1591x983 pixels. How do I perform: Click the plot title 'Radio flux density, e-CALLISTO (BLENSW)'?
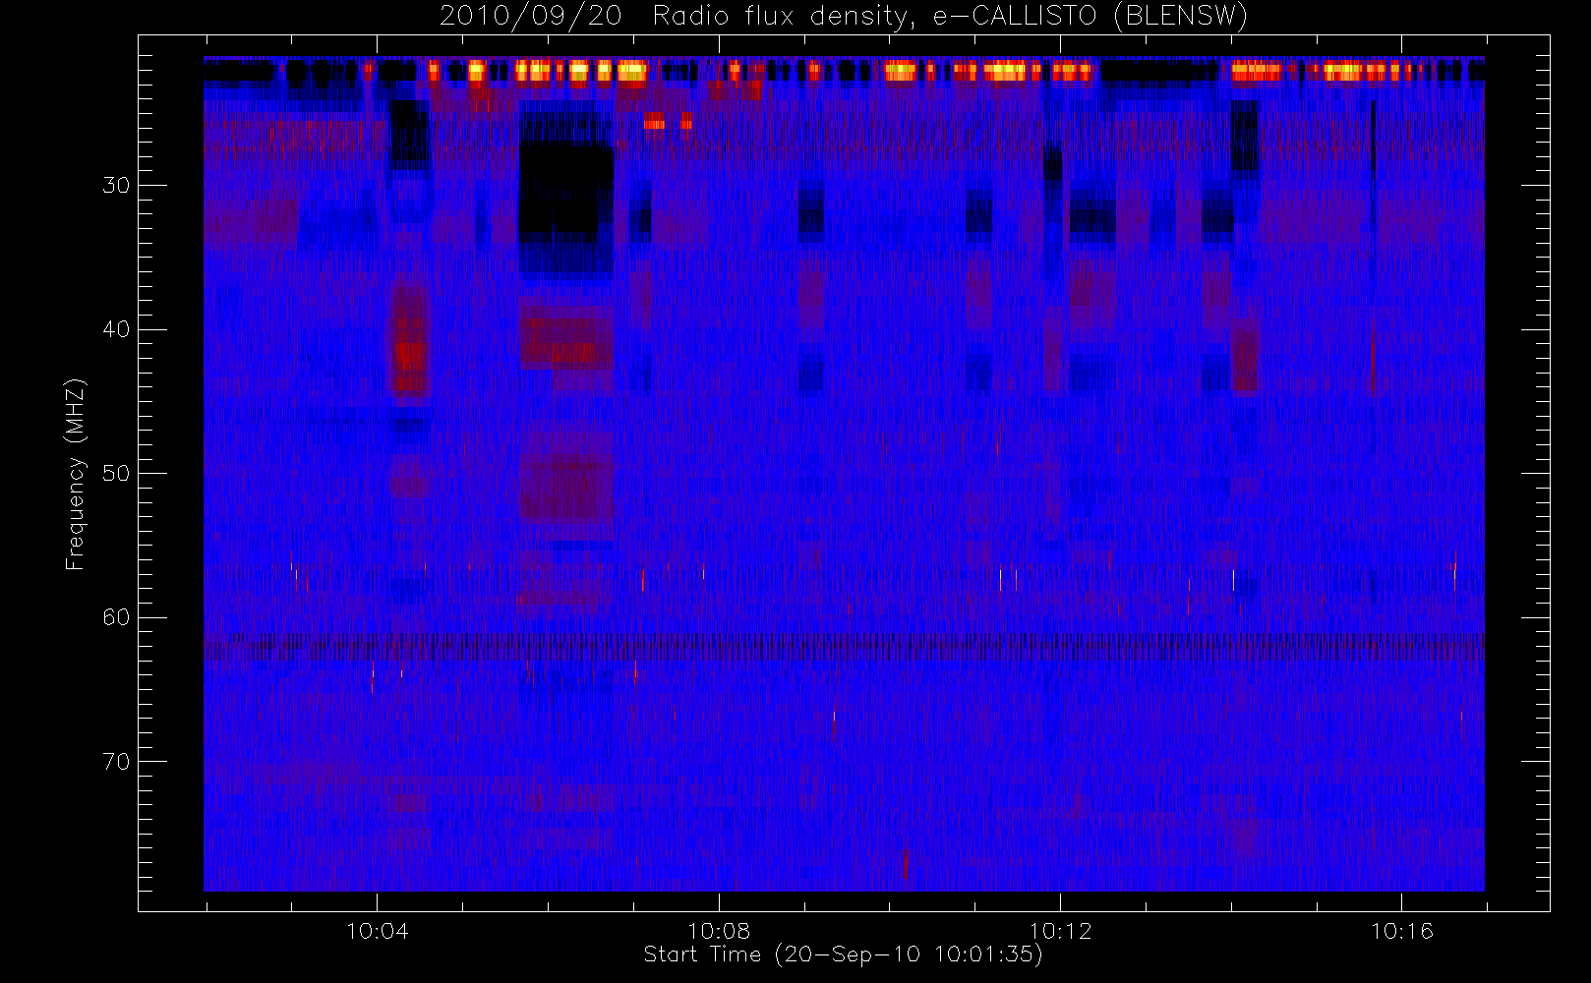(x=950, y=17)
